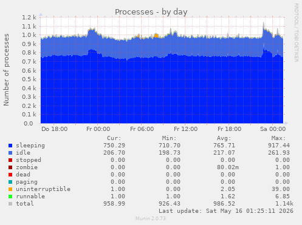Click idle average value 217.07
Viewport: 302px width, 225px height.
(224, 153)
